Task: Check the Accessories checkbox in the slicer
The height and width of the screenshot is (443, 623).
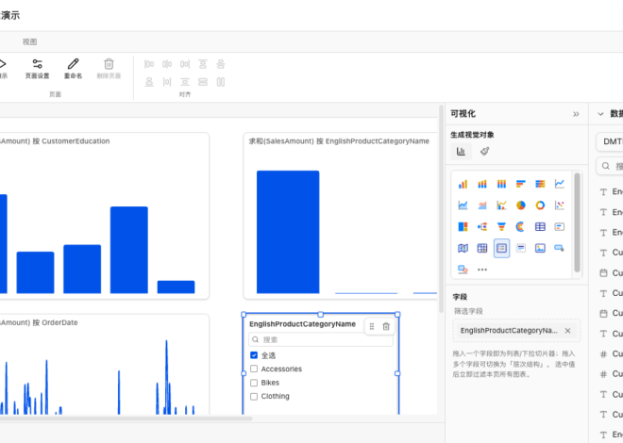Action: [254, 369]
